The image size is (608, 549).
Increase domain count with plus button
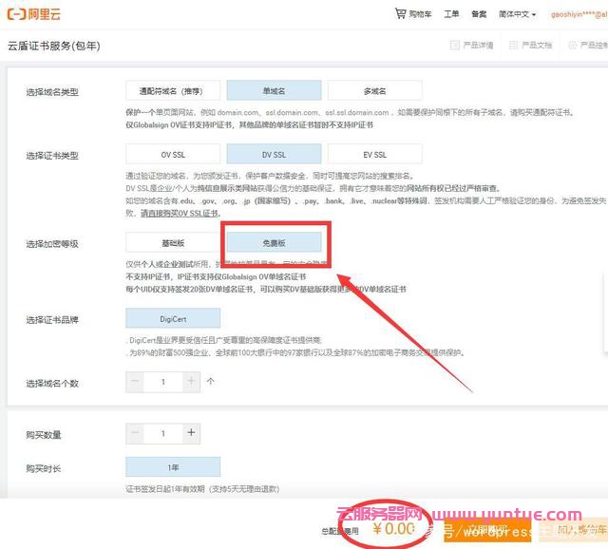[x=191, y=381]
